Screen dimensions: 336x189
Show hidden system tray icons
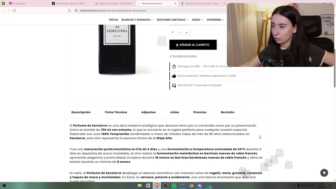click(x=294, y=186)
